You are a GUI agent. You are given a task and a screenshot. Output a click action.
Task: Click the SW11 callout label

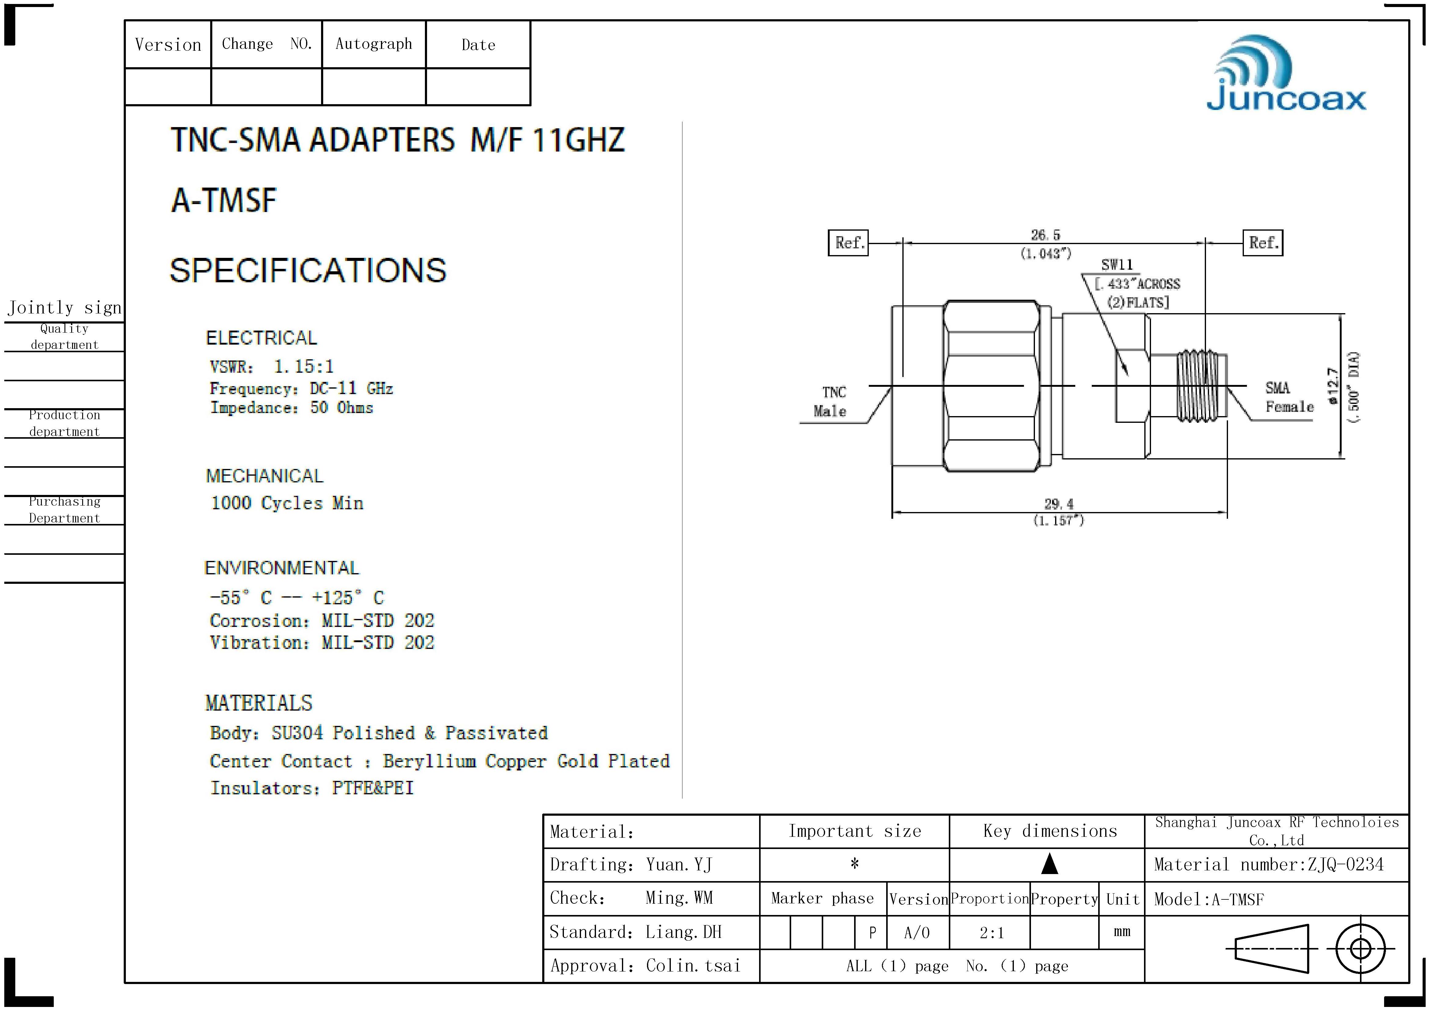[x=1117, y=265]
